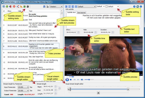This screenshot has width=145, height=98.
Task: Click the Duration field 00:00:05,216
Action: [106, 32]
